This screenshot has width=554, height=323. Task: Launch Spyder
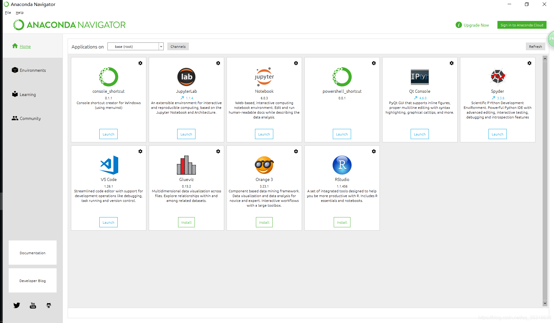click(497, 134)
